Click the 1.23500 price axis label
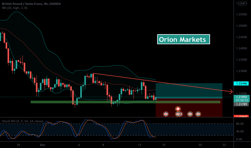Screen dimensions: 251x148 coord(241,60)
